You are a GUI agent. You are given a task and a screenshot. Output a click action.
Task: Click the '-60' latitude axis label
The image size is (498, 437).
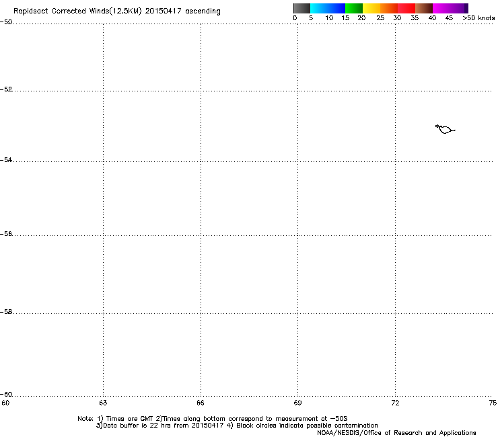pos(6,394)
